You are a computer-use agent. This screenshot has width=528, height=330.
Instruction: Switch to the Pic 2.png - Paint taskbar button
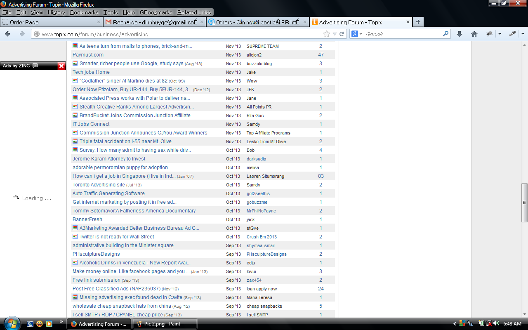pyautogui.click(x=166, y=324)
